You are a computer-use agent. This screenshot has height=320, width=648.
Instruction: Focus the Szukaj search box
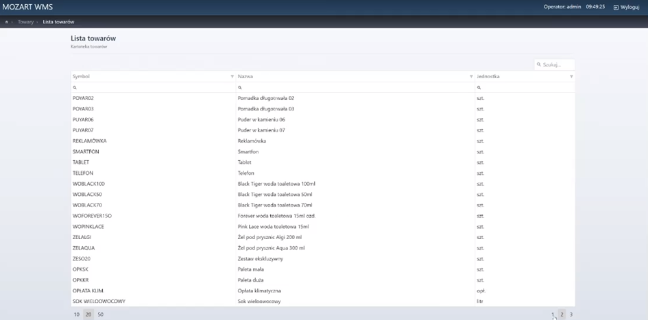pos(557,64)
